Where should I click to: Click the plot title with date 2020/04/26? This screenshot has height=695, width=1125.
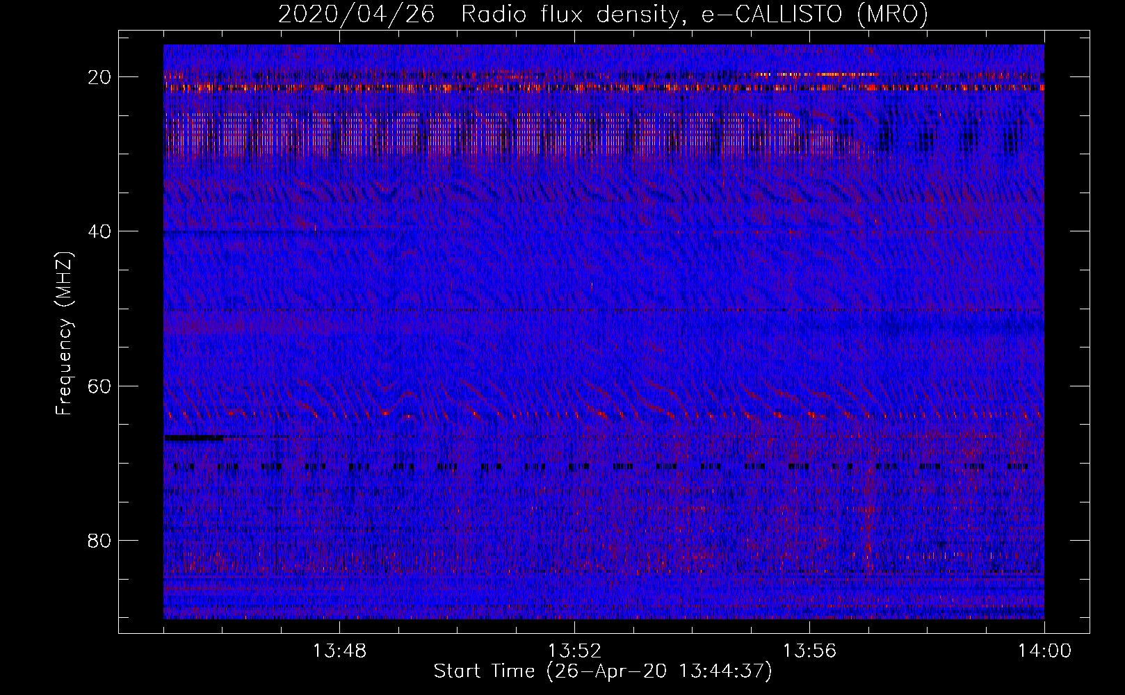pyautogui.click(x=603, y=14)
